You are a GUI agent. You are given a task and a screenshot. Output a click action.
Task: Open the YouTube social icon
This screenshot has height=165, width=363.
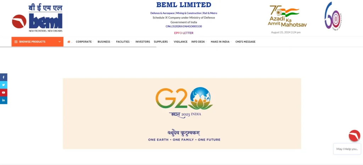tap(4, 92)
